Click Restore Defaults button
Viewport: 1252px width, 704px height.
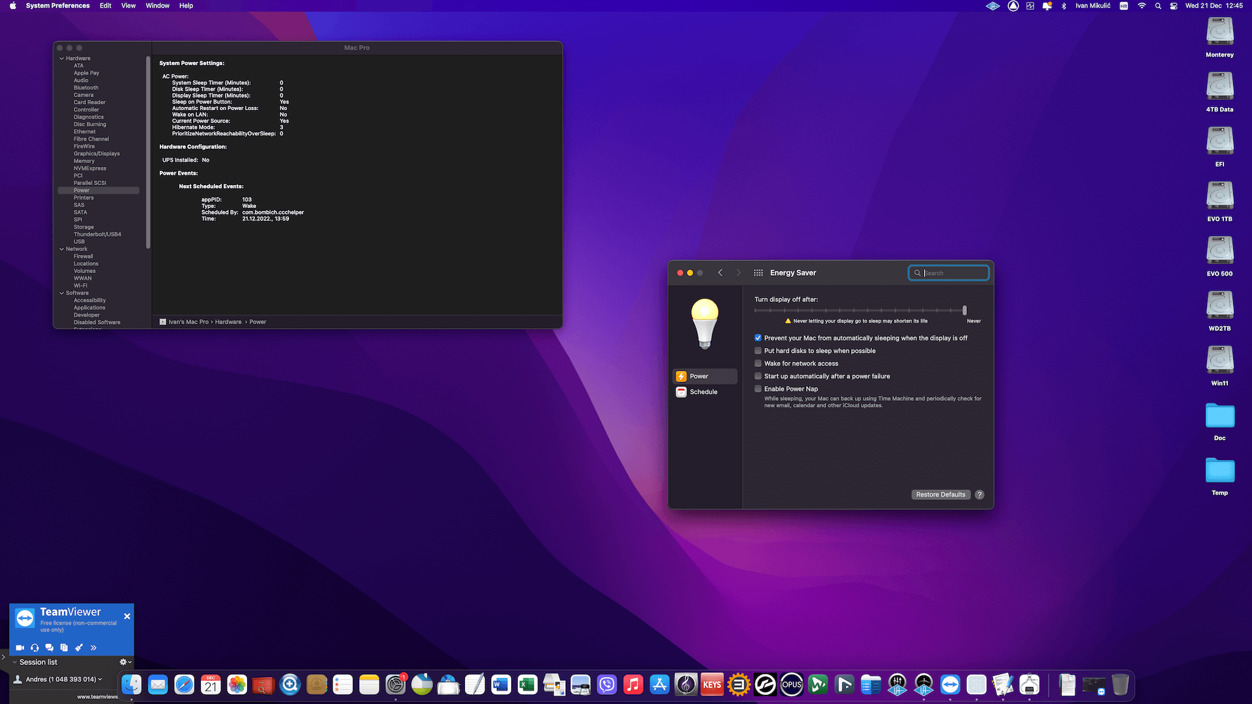coord(940,495)
